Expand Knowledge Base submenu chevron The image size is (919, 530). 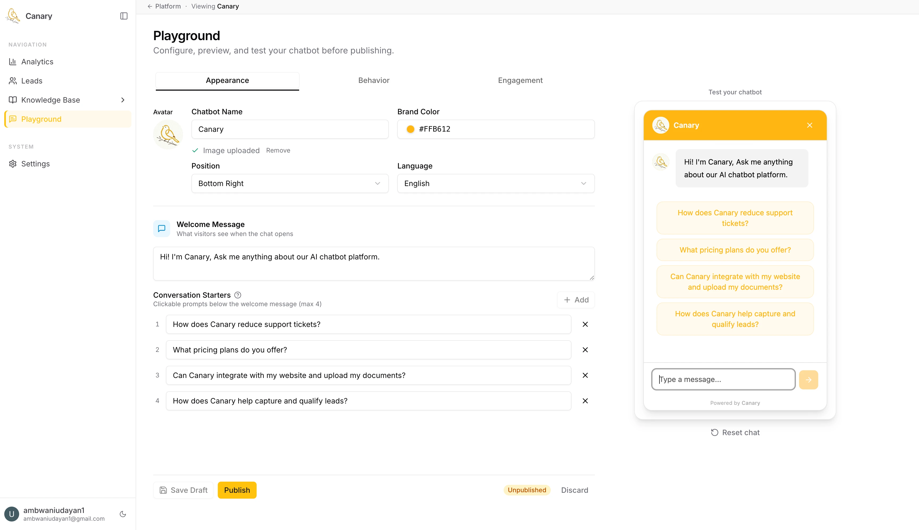coord(123,100)
